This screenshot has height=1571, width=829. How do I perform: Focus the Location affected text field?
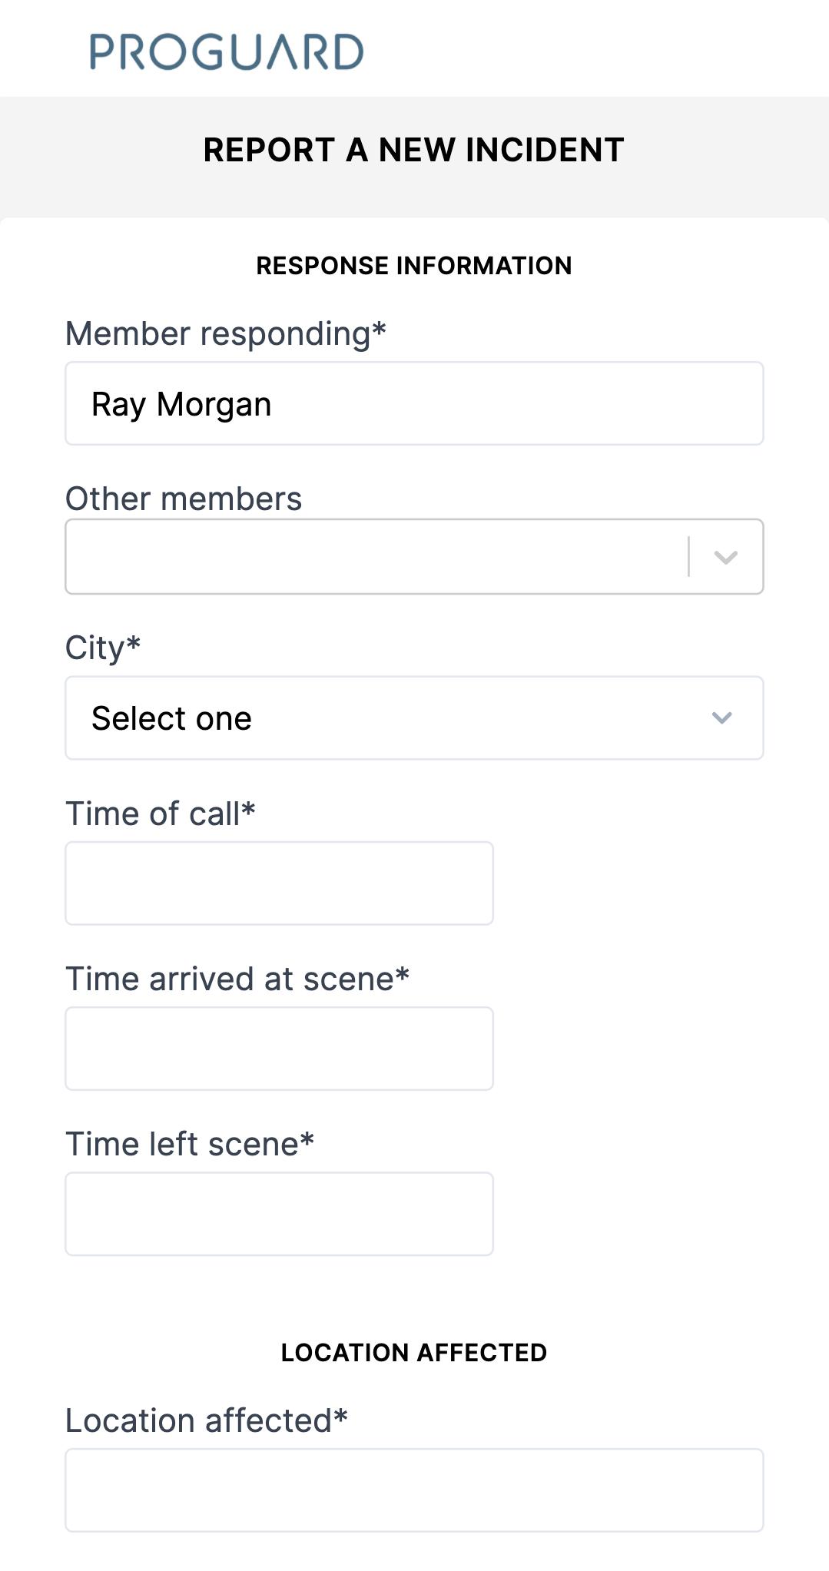pos(414,1490)
